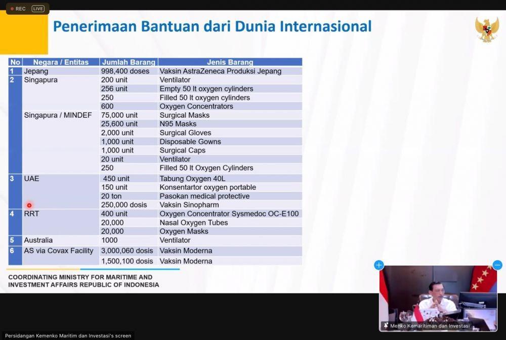The image size is (506, 340).
Task: Click the "Coordinating Ministry for Maritime and Investment Affairs" footer
Action: [x=83, y=281]
